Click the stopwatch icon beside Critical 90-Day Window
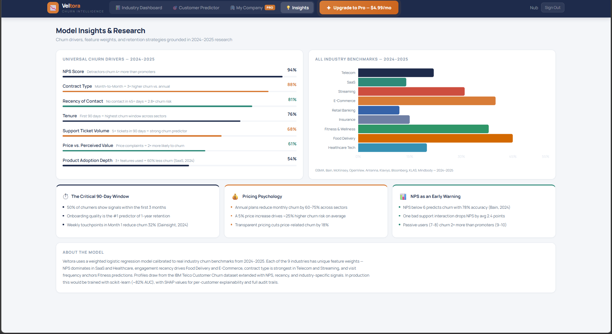This screenshot has width=612, height=334. (66, 196)
